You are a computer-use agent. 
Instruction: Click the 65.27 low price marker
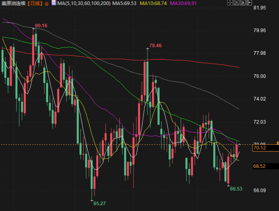click(x=99, y=203)
